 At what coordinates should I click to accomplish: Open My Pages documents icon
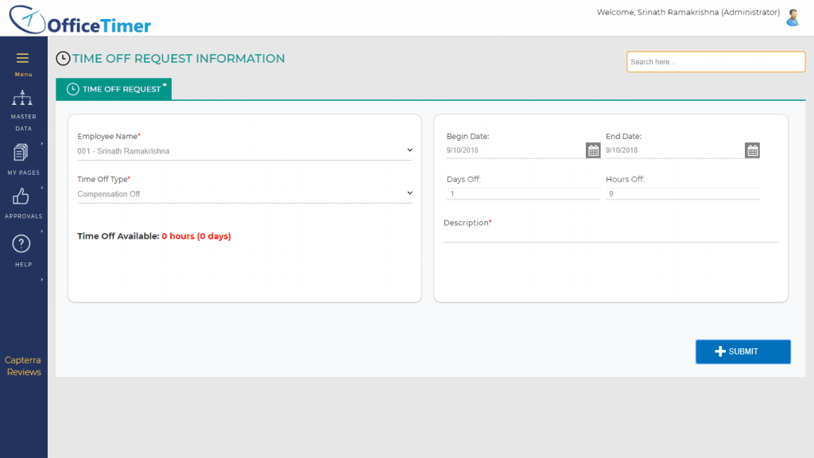[x=21, y=153]
